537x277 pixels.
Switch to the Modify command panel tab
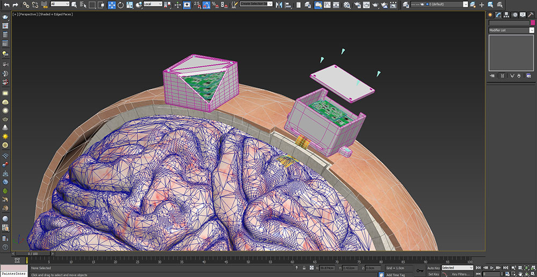pyautogui.click(x=499, y=15)
